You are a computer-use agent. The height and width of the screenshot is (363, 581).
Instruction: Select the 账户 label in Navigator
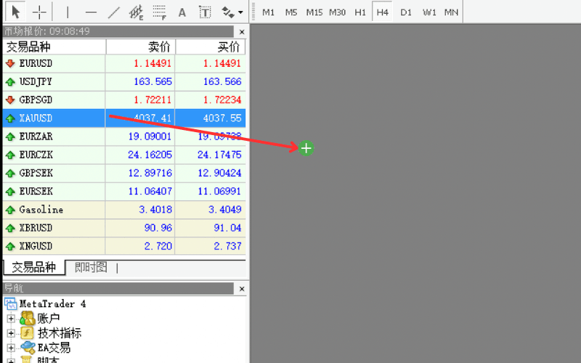click(49, 319)
